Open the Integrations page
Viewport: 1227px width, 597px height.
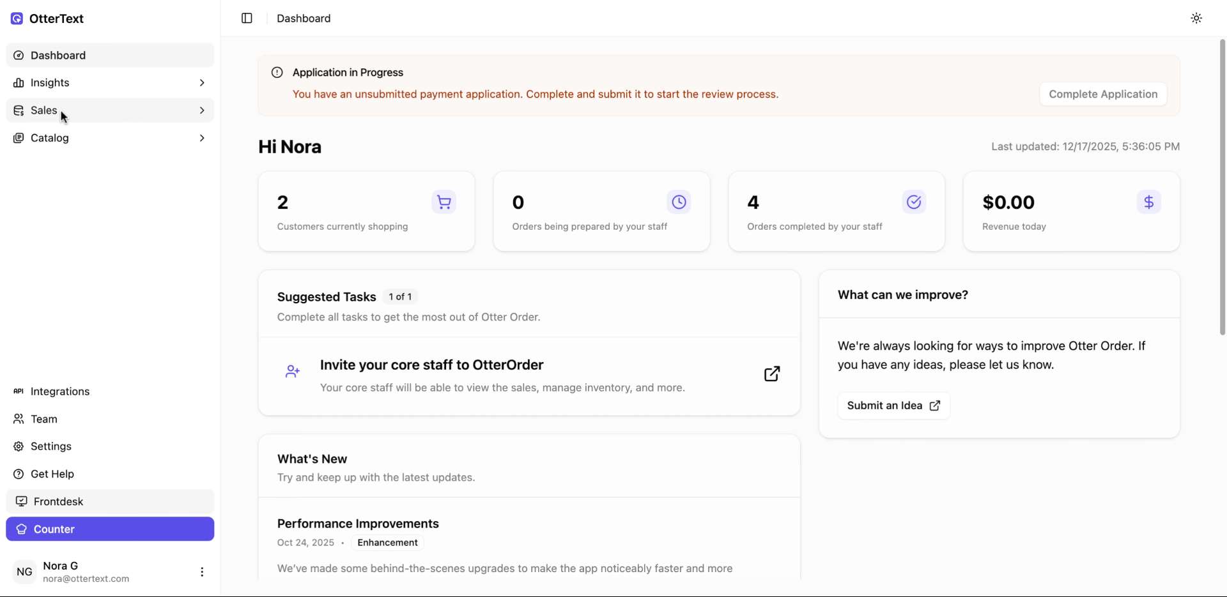pos(60,391)
